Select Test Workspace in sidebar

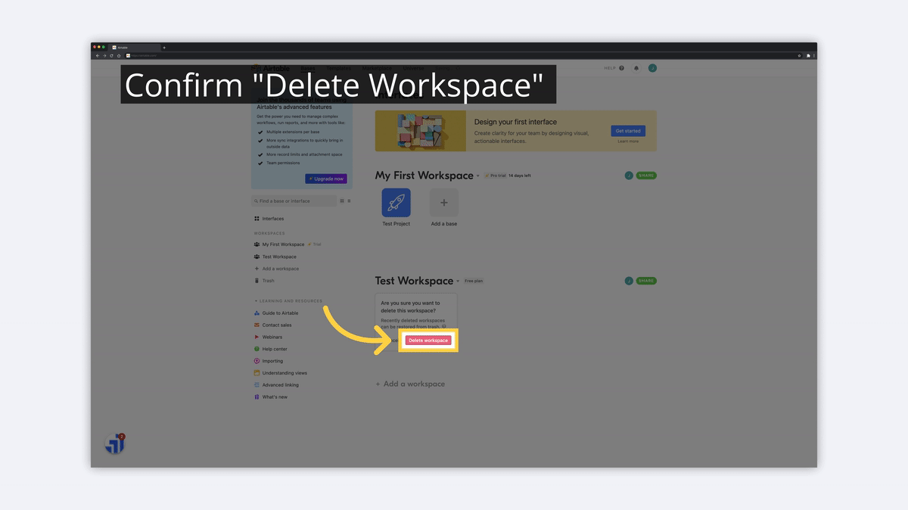275,257
